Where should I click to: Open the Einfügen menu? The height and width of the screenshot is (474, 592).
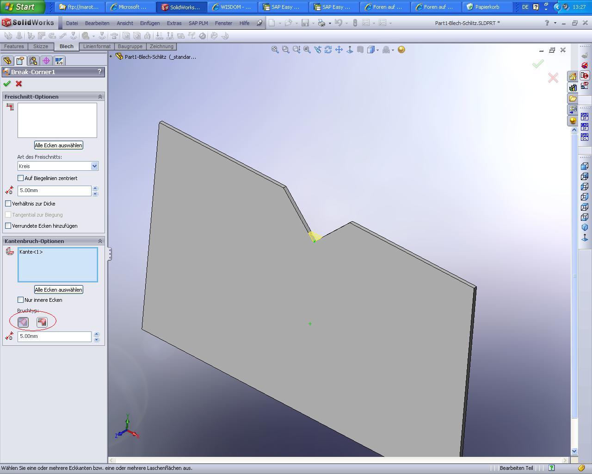[x=150, y=23]
